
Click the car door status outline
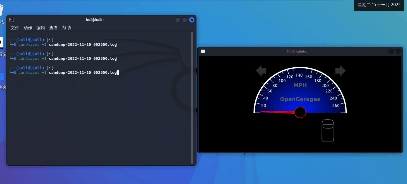coord(328,131)
